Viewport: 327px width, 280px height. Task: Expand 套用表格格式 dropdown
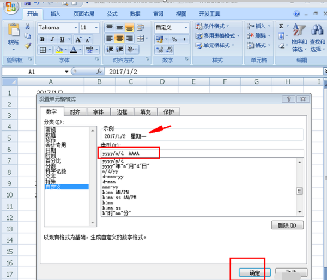pyautogui.click(x=238, y=35)
